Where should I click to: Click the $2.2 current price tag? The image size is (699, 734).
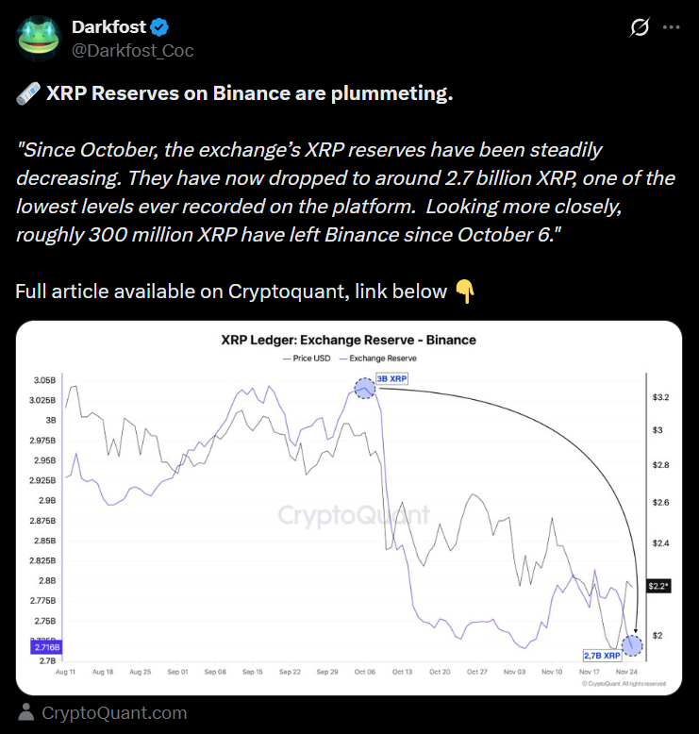click(658, 586)
